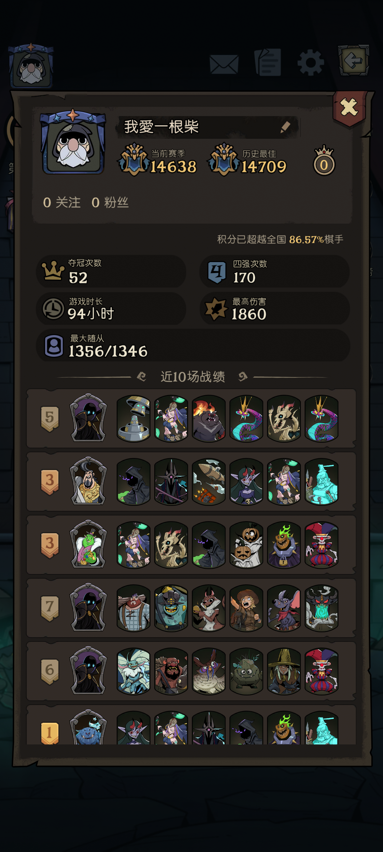Viewport: 383px width, 852px height.
Task: Click the document notes icon
Action: point(268,62)
